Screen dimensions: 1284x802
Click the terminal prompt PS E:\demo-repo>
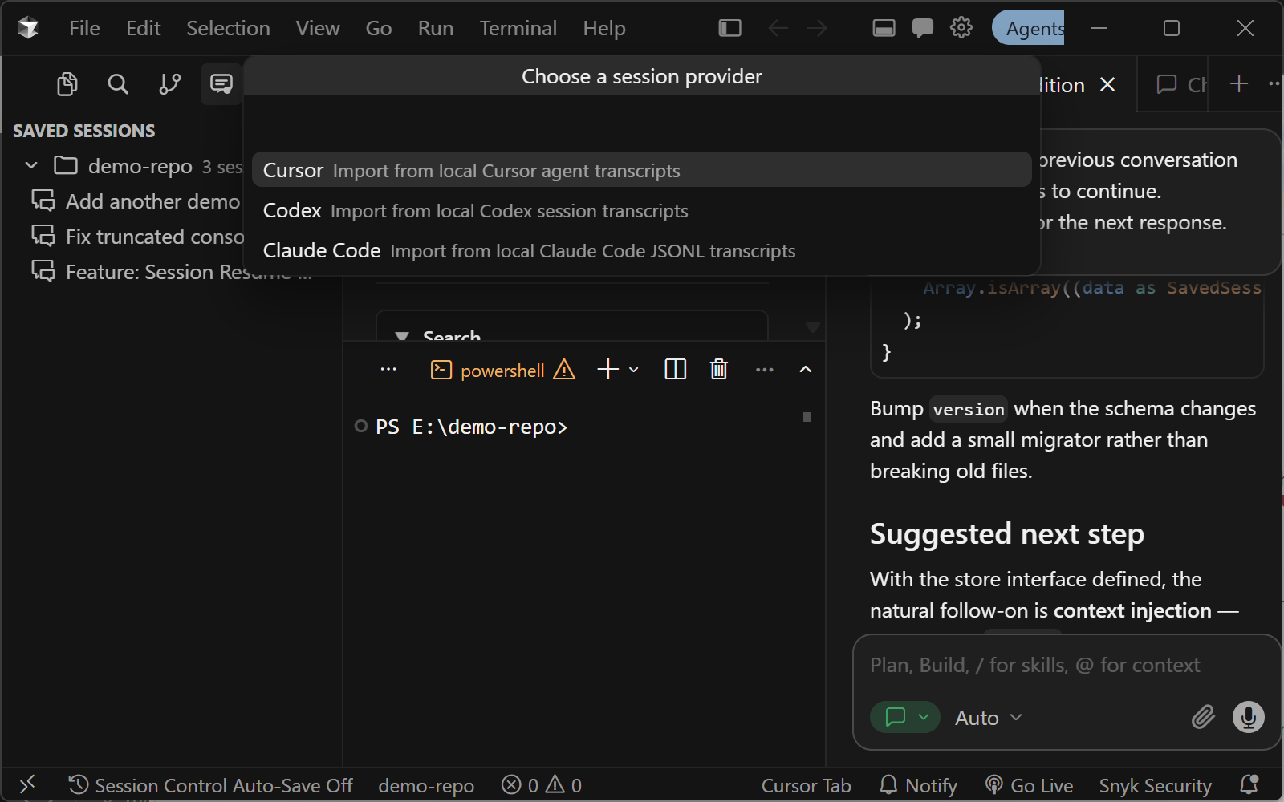pos(471,427)
